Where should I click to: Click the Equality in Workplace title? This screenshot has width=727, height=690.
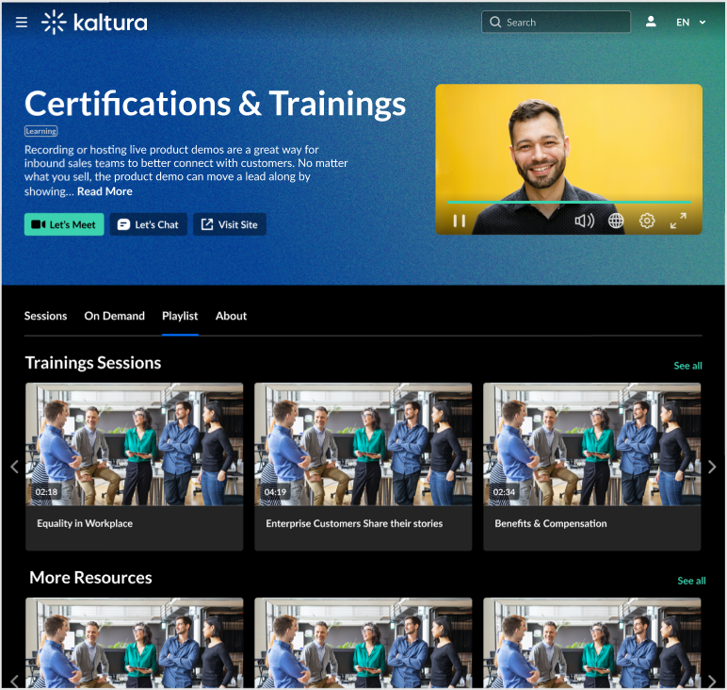click(85, 523)
